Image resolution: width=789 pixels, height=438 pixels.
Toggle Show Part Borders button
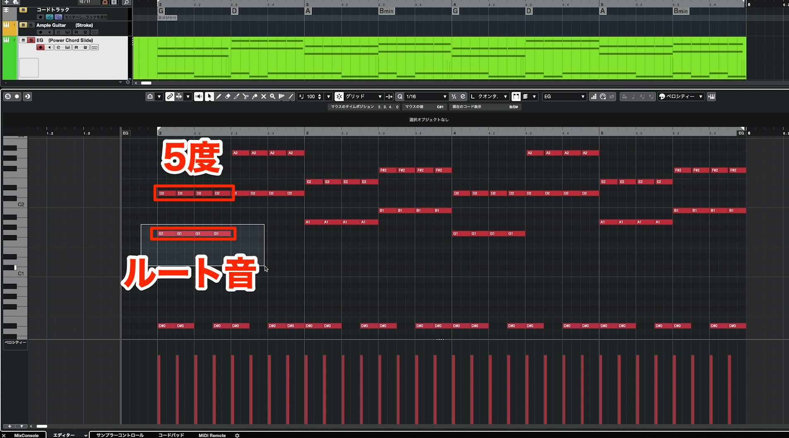tap(516, 96)
